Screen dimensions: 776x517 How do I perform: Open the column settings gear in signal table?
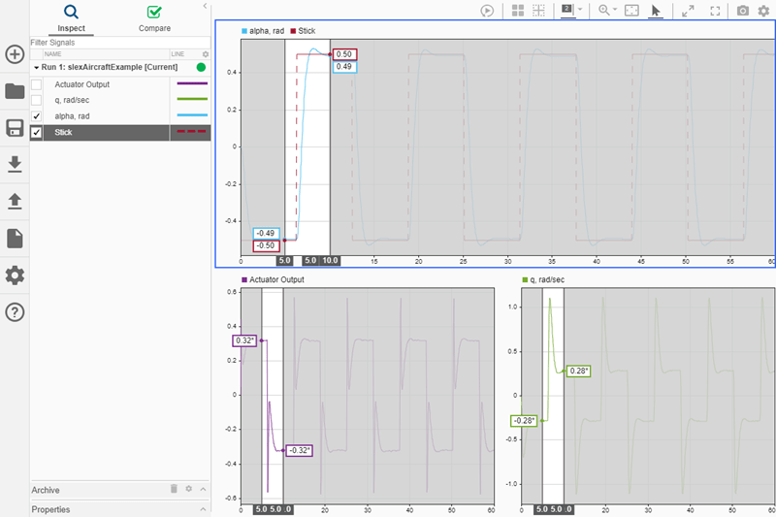(x=206, y=54)
